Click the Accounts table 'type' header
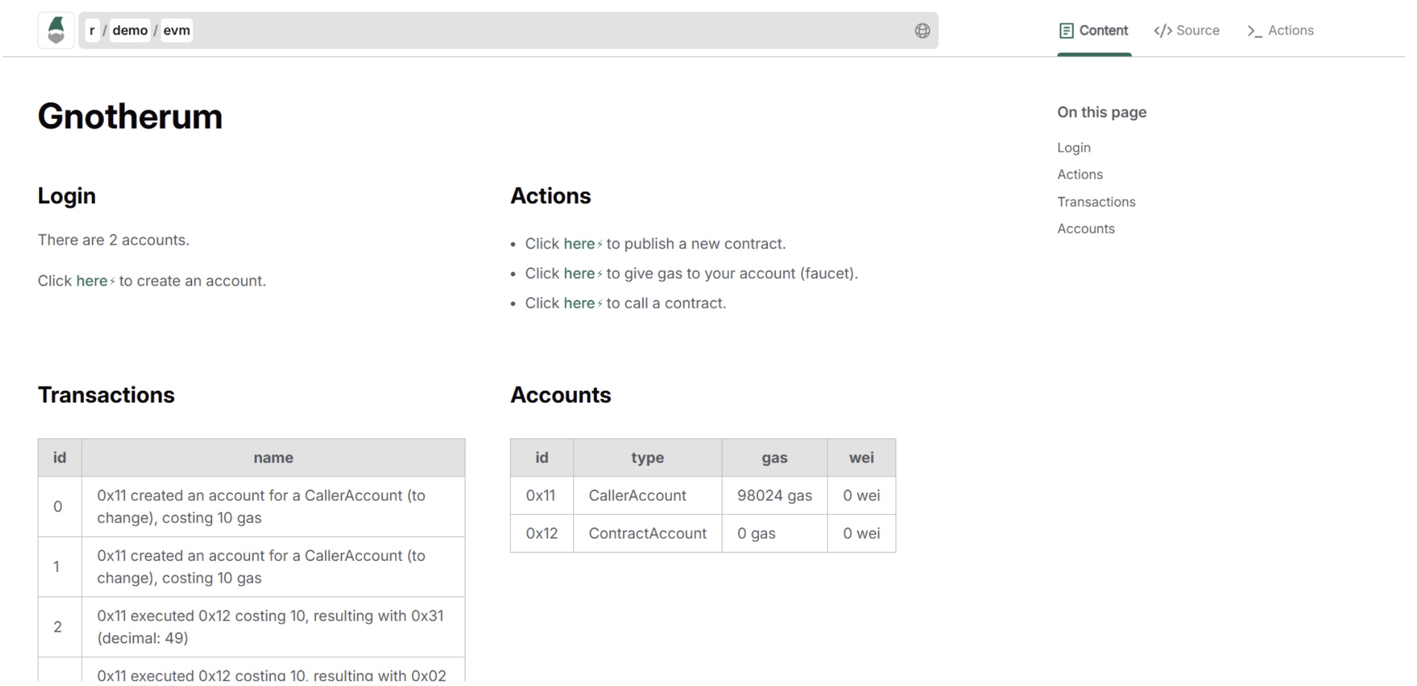 (647, 458)
